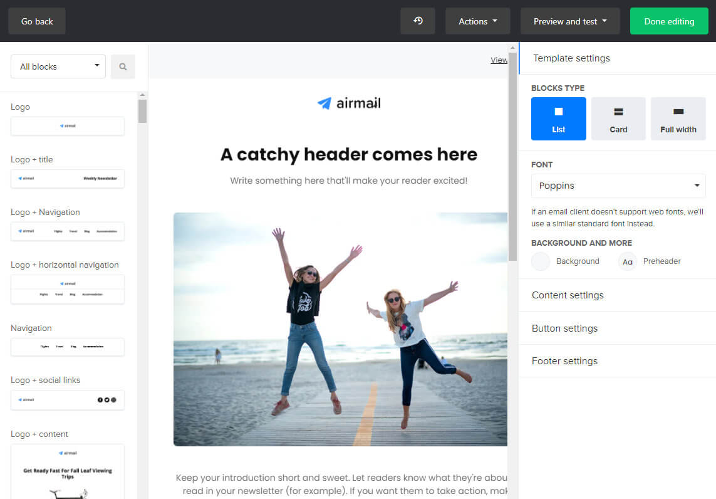The width and height of the screenshot is (716, 499).
Task: Expand Content settings
Action: tap(568, 295)
